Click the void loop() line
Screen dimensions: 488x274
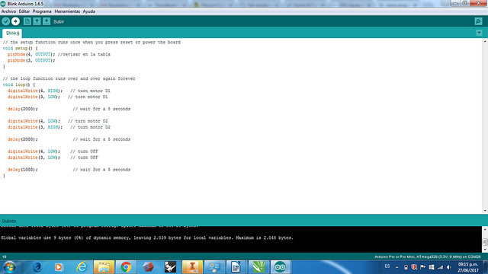[x=19, y=84]
